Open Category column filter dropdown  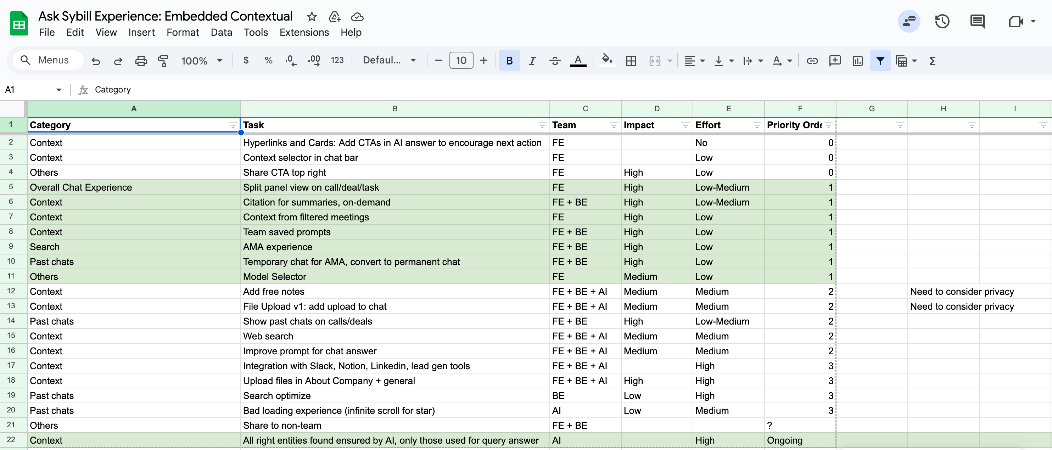(233, 125)
